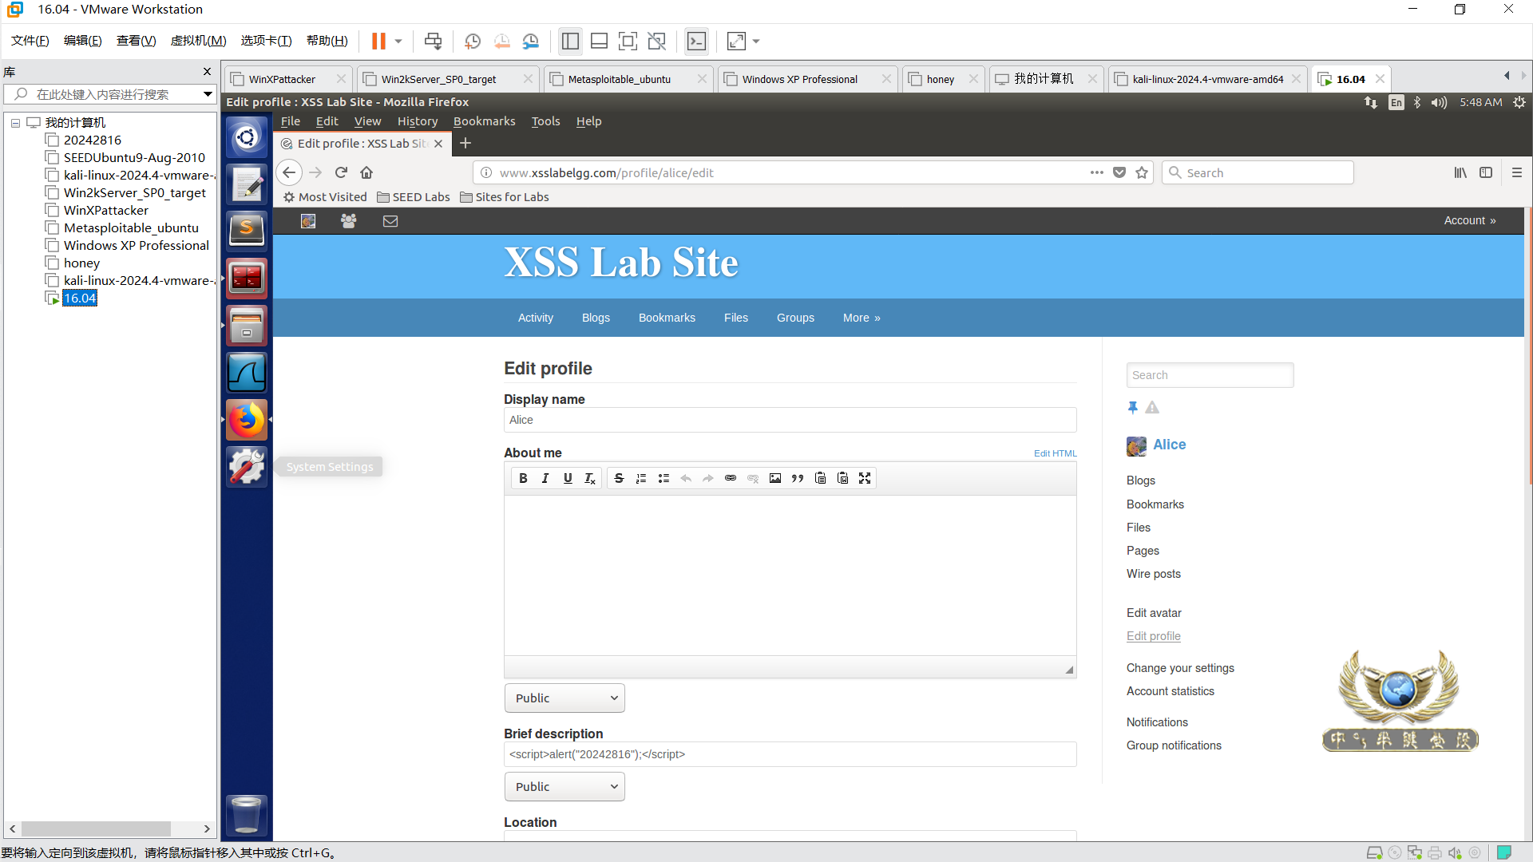Insert an image using editor toolbar icon
The width and height of the screenshot is (1533, 862).
tap(775, 478)
